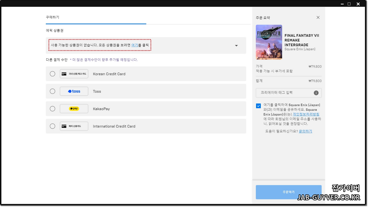Open the 개인정보처리방침 link

[306, 114]
